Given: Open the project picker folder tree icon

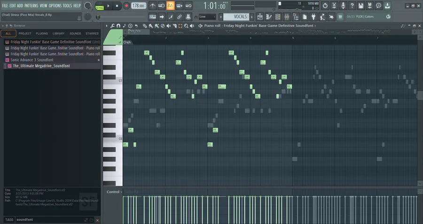Looking at the screenshot, I should pos(296,17).
